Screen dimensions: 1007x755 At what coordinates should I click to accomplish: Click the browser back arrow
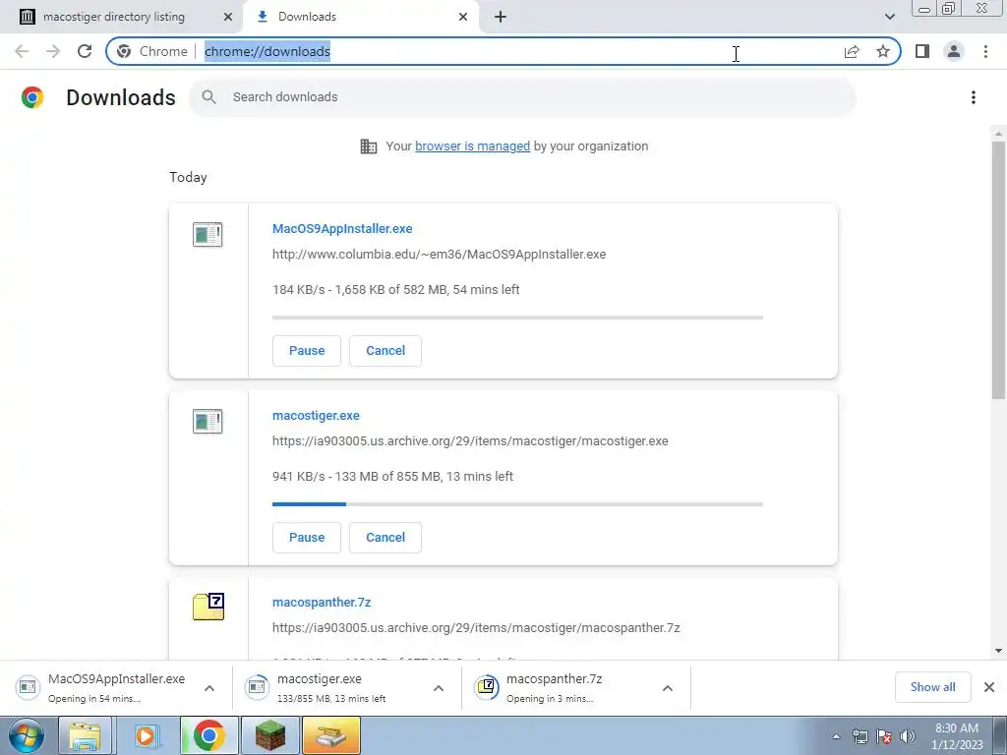pos(22,51)
